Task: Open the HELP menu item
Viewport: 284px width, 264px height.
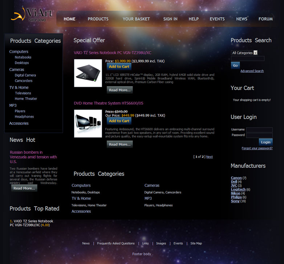Action: point(194,19)
